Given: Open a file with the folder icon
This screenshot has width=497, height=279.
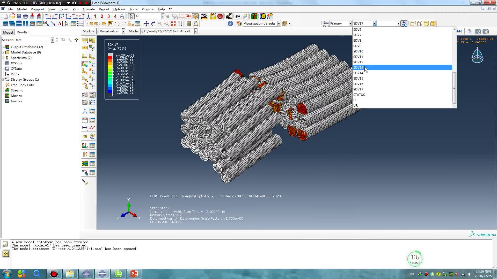Looking at the screenshot, I should (12, 16).
